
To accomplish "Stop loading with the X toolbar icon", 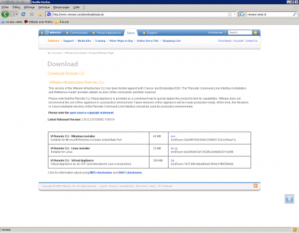I will click(x=32, y=14).
